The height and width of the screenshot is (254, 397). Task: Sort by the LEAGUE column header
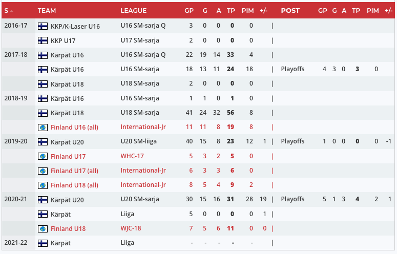click(133, 11)
